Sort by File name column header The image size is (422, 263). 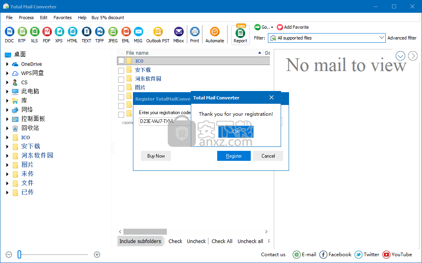137,53
